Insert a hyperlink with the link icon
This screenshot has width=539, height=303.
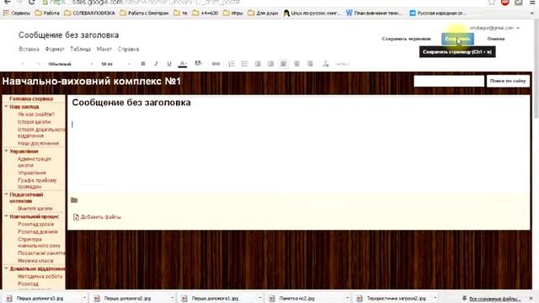tap(216, 64)
